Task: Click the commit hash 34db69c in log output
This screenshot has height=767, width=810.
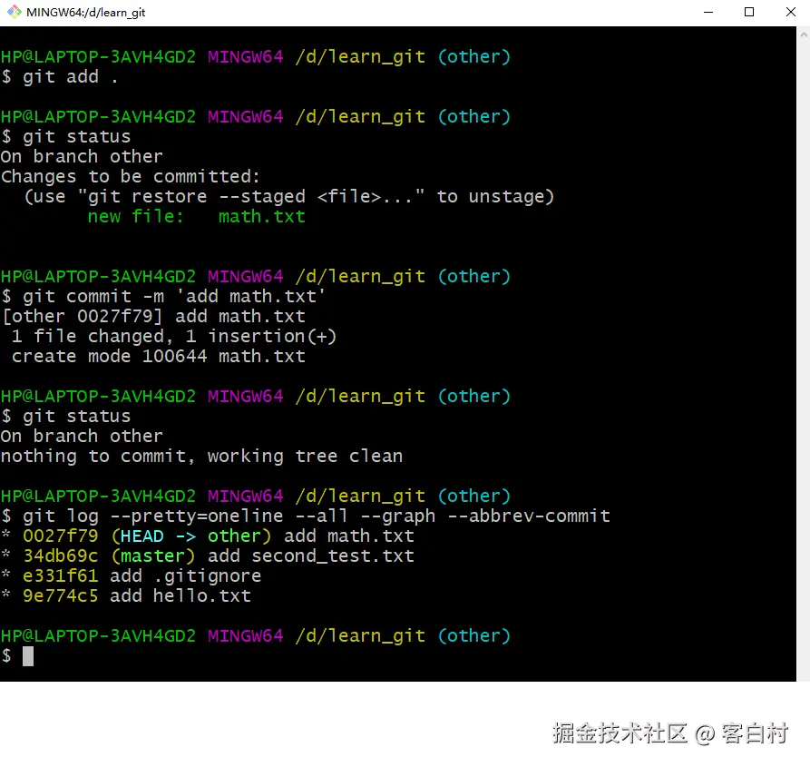Action: click(x=60, y=556)
